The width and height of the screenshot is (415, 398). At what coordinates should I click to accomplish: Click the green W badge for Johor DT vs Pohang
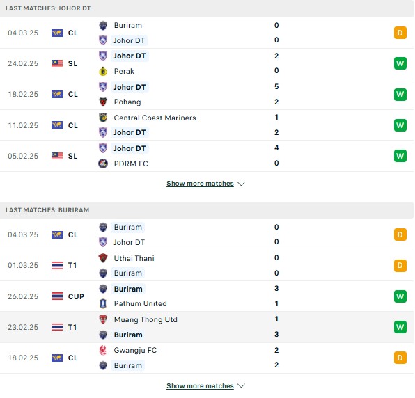click(400, 94)
